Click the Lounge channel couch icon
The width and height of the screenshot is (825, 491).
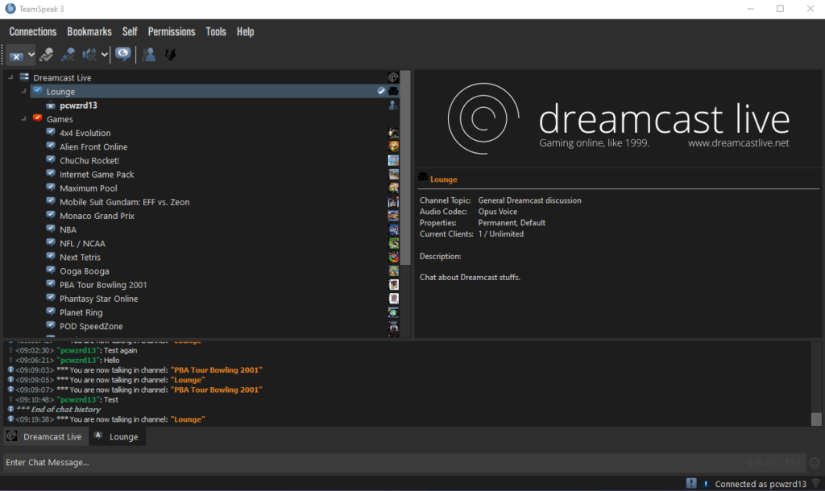[393, 91]
